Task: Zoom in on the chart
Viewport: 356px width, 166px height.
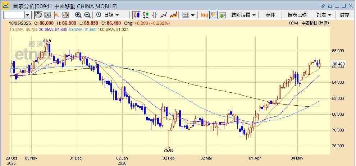Action: (x=78, y=15)
